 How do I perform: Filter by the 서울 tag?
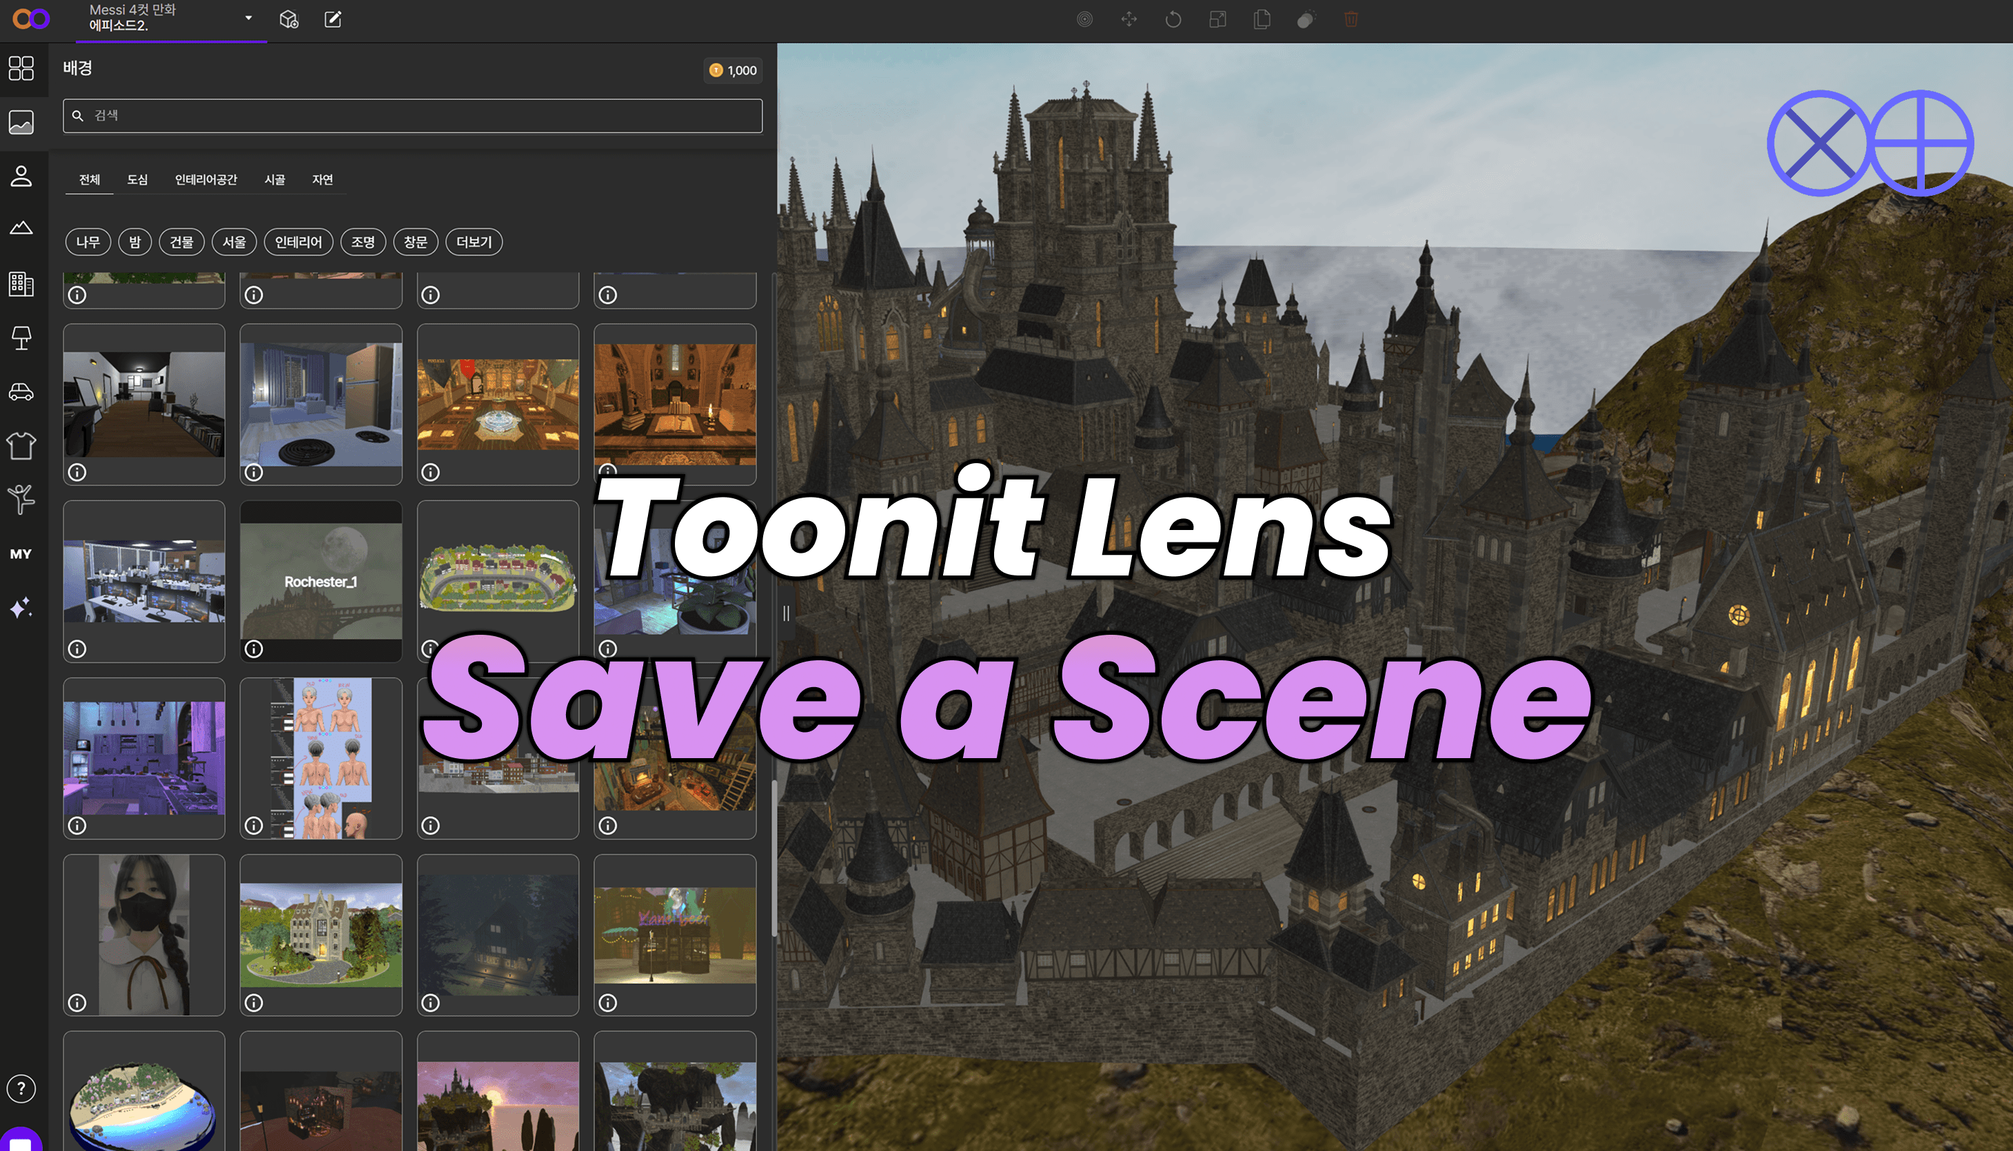click(234, 242)
